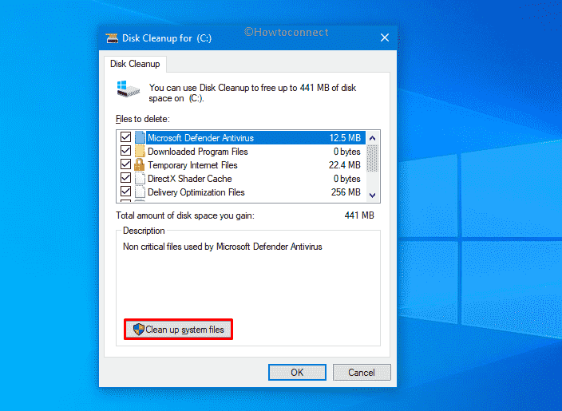Click the 'Files to delete:' label
The image size is (562, 411).
coord(143,119)
